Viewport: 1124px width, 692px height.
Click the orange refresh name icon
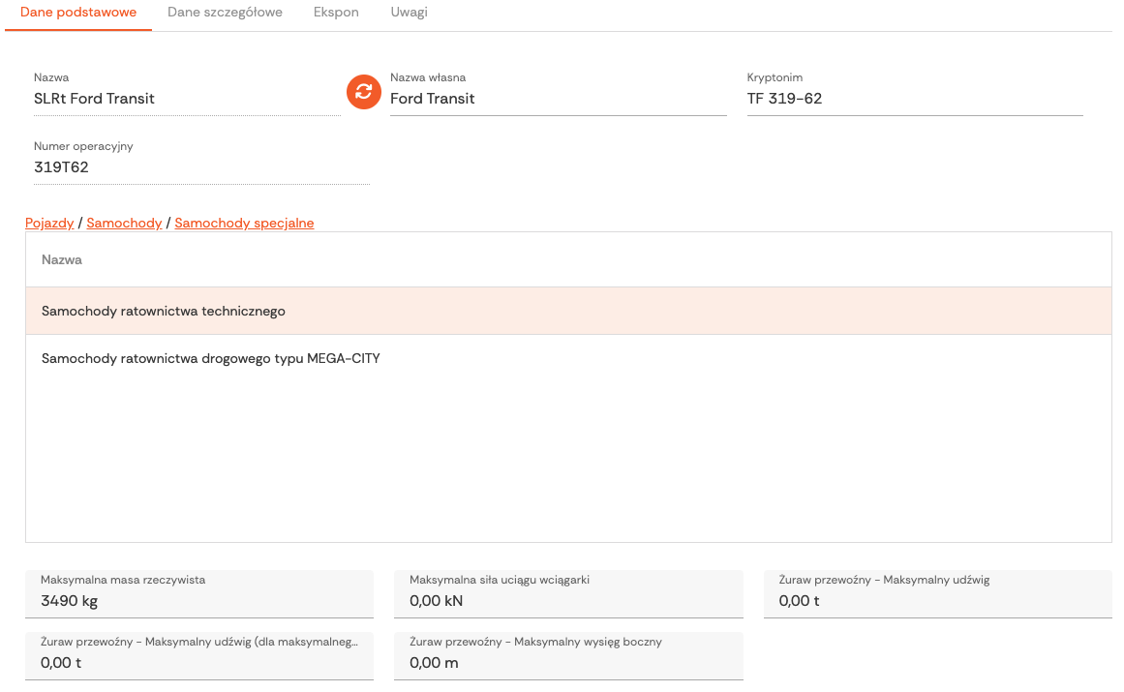(363, 92)
